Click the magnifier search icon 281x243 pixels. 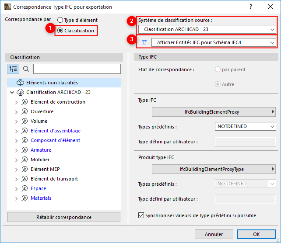tap(26, 69)
